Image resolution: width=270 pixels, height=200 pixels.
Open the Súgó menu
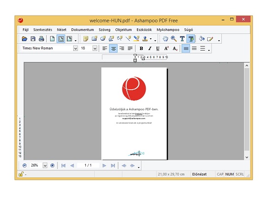(x=189, y=30)
